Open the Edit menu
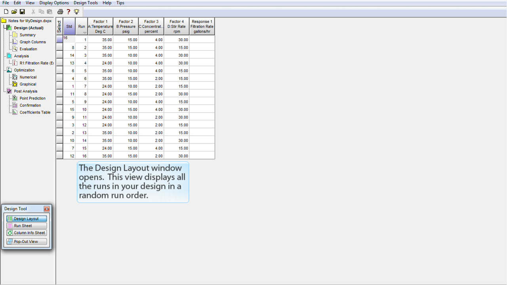This screenshot has width=507, height=285. point(17,3)
